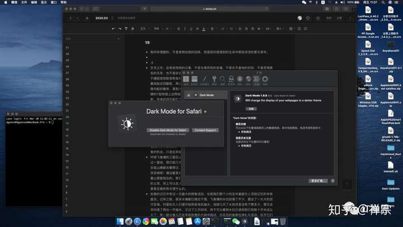Select the Search magnifier preferences icon
This screenshot has width=403, height=227.
click(x=222, y=79)
